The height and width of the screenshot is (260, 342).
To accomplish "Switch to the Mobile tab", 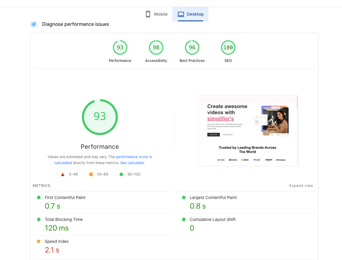I will coord(157,14).
